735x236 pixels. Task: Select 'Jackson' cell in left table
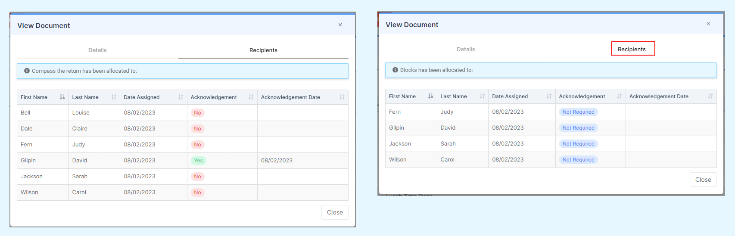[43, 177]
